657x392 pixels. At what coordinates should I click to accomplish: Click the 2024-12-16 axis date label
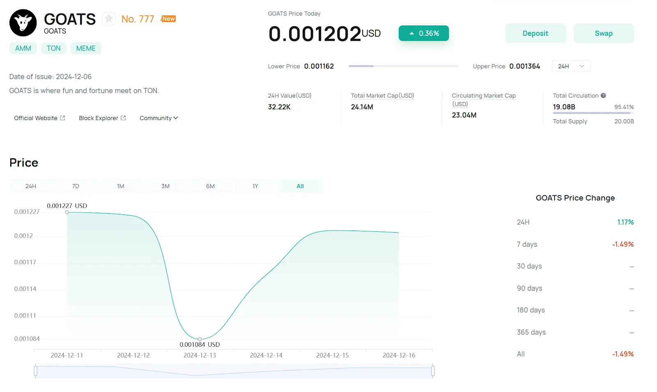[x=399, y=355]
